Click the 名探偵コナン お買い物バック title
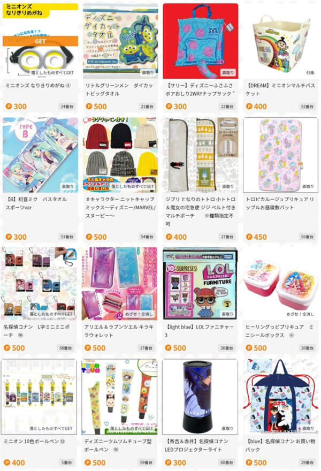 point(280,445)
